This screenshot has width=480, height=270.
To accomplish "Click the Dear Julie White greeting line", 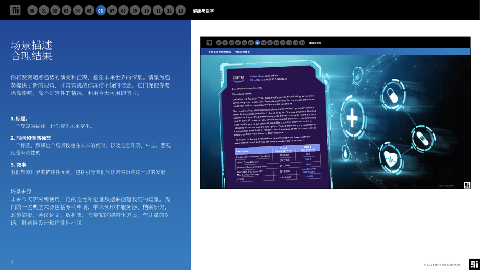I will [243, 94].
